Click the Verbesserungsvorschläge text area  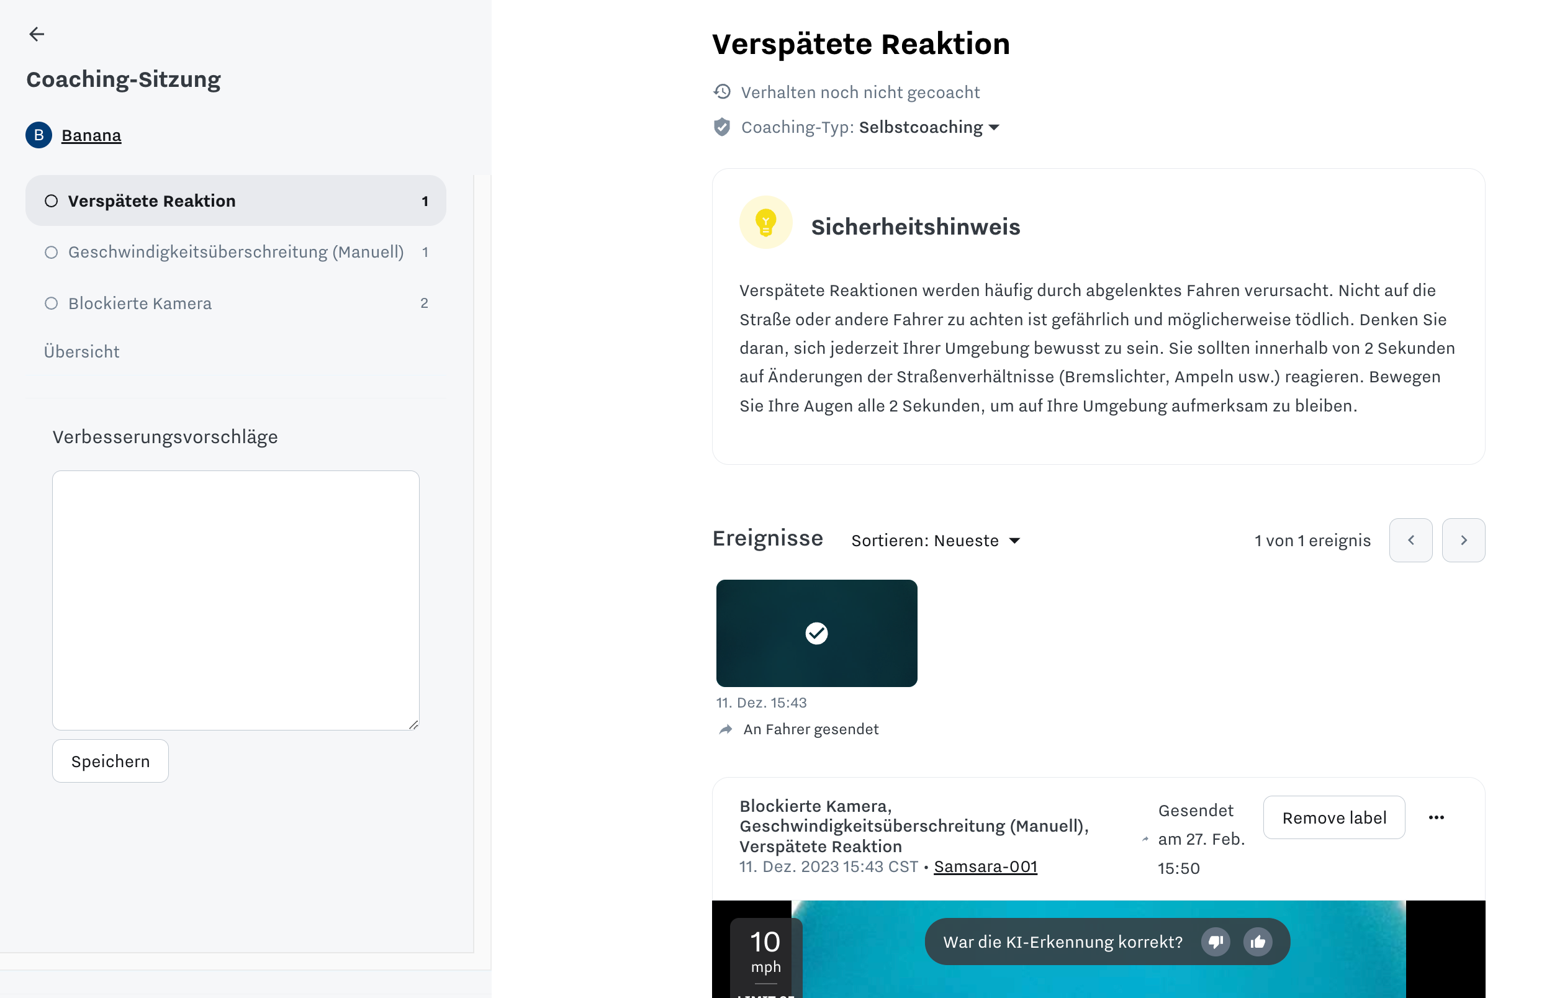(235, 600)
